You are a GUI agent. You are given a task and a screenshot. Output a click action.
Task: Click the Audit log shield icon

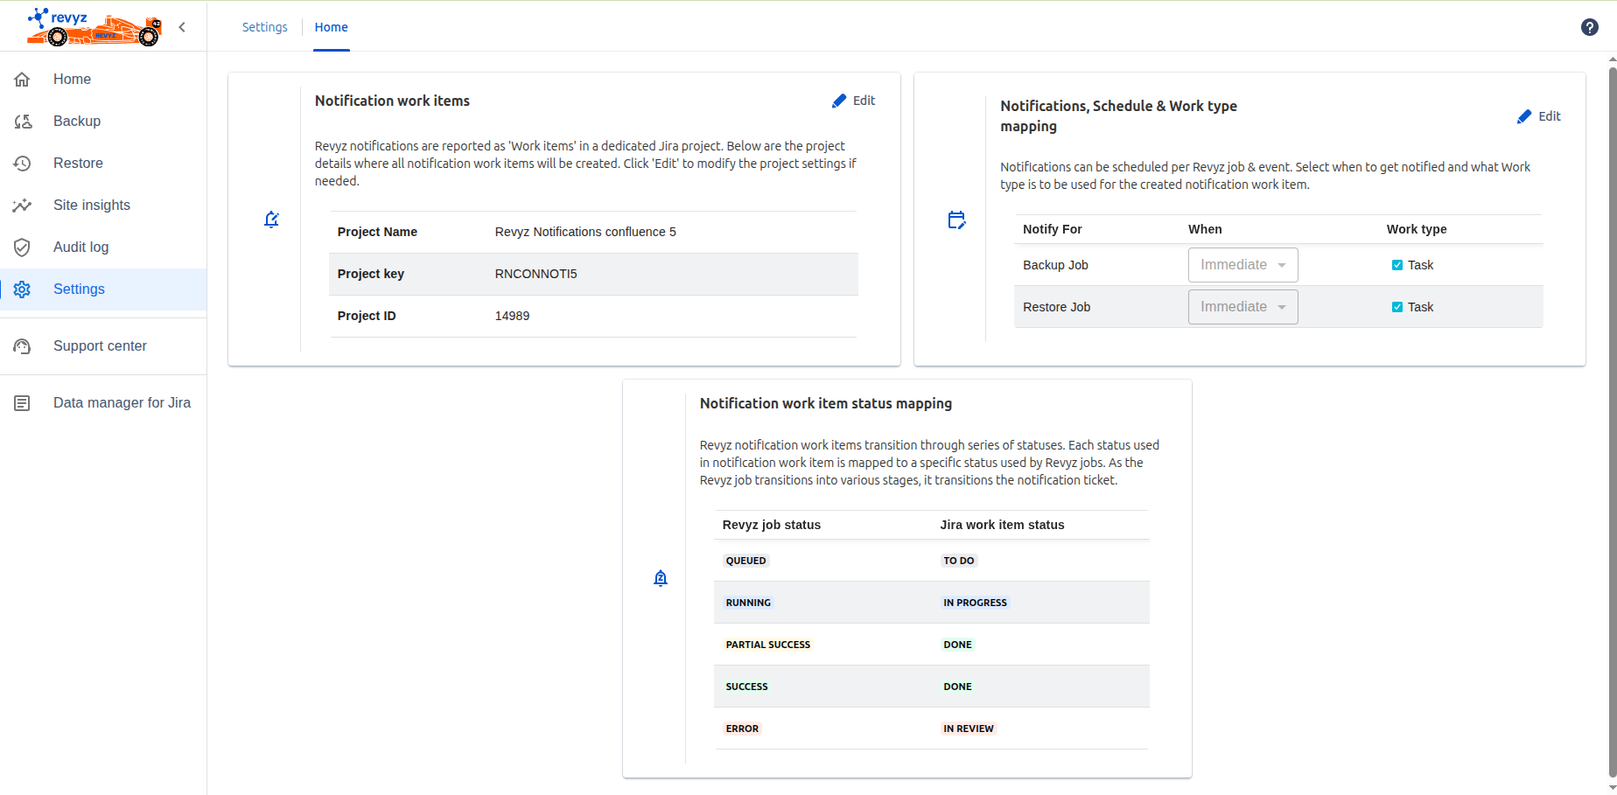(23, 248)
